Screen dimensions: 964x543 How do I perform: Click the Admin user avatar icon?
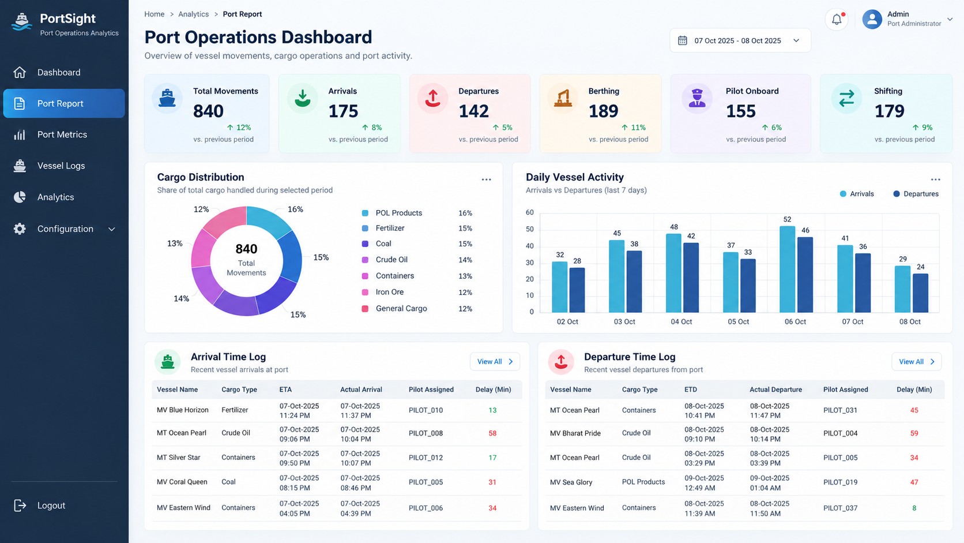(872, 19)
